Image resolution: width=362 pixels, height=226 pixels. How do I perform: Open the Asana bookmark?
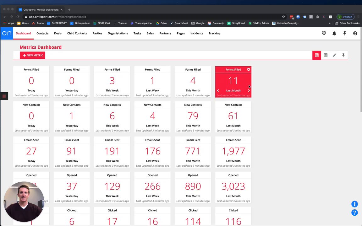pyautogui.click(x=38, y=23)
